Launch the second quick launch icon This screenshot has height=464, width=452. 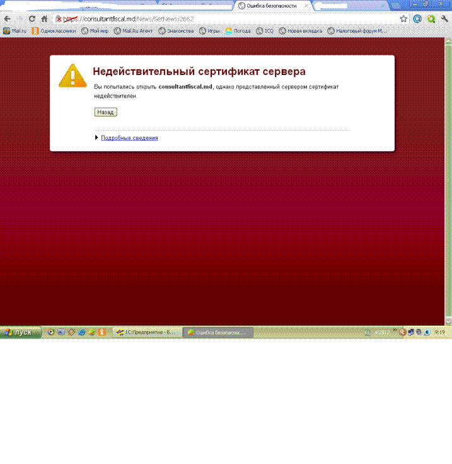tap(61, 332)
